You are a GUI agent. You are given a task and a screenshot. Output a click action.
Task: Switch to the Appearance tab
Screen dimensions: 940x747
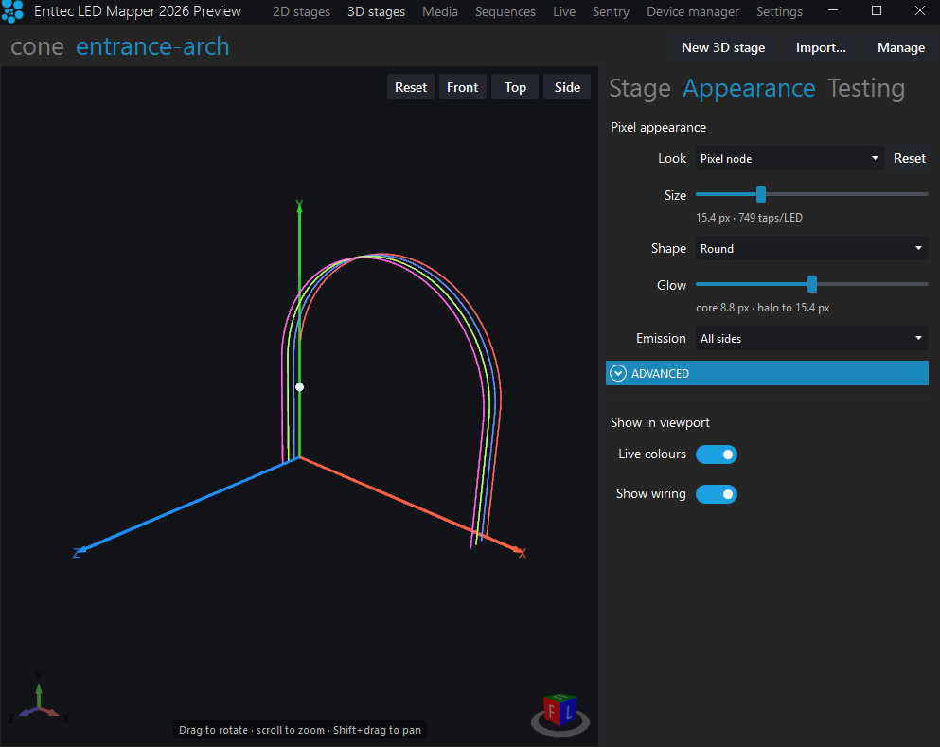[749, 89]
